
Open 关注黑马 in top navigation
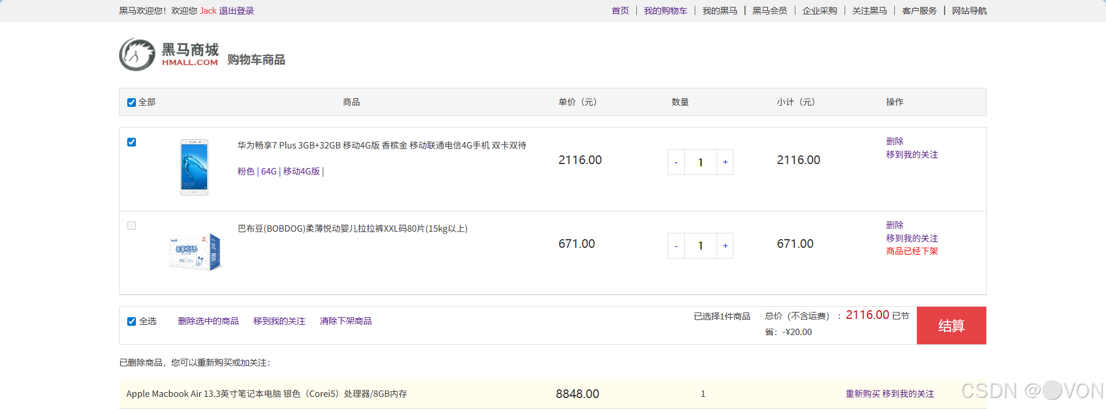(x=869, y=11)
